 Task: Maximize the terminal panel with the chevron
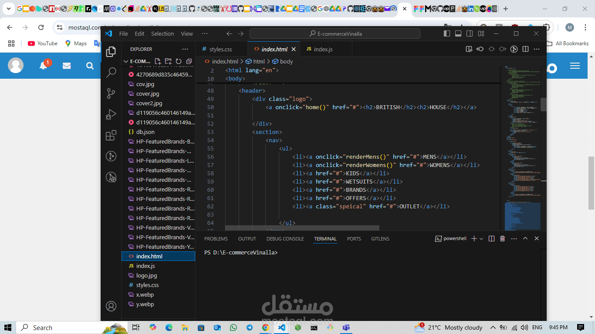[x=525, y=238]
